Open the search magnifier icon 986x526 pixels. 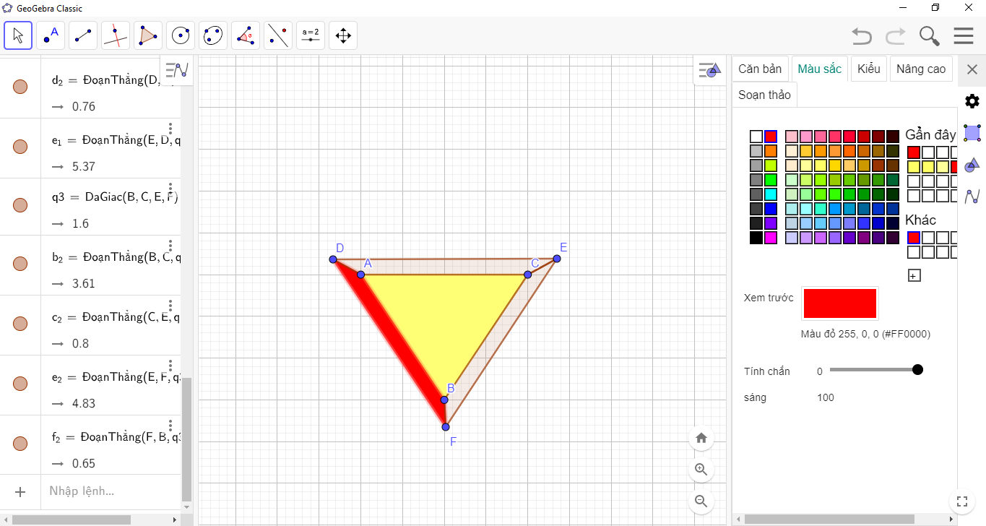(x=929, y=35)
